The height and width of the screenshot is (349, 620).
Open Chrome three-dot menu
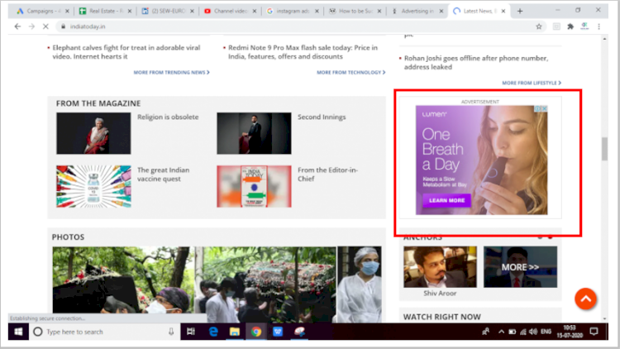pyautogui.click(x=603, y=26)
